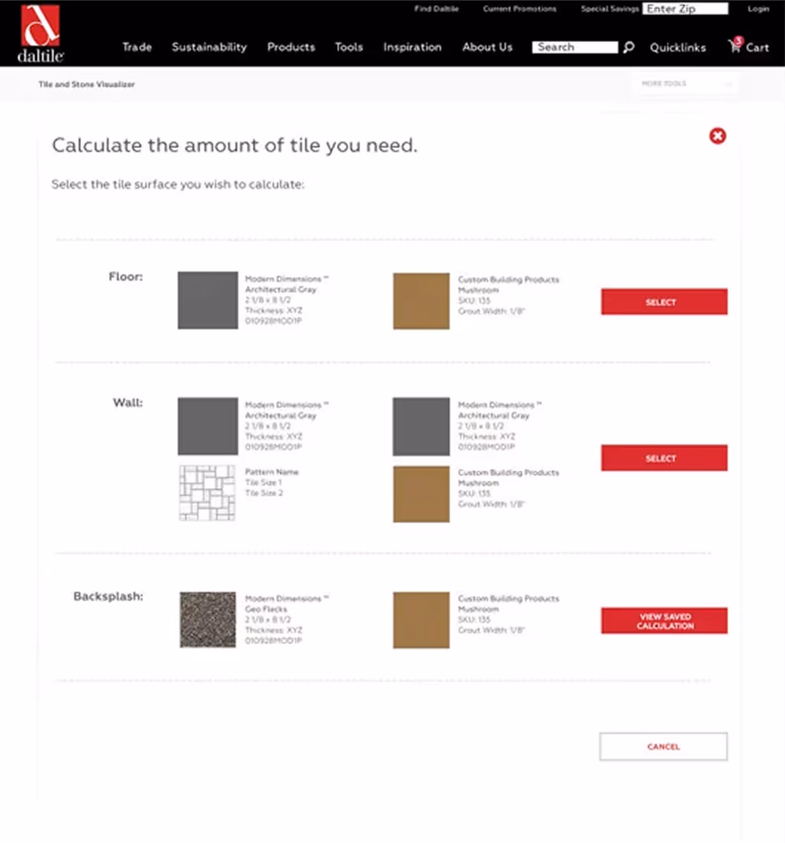785x843 pixels.
Task: Open the Products menu
Action: coord(291,47)
